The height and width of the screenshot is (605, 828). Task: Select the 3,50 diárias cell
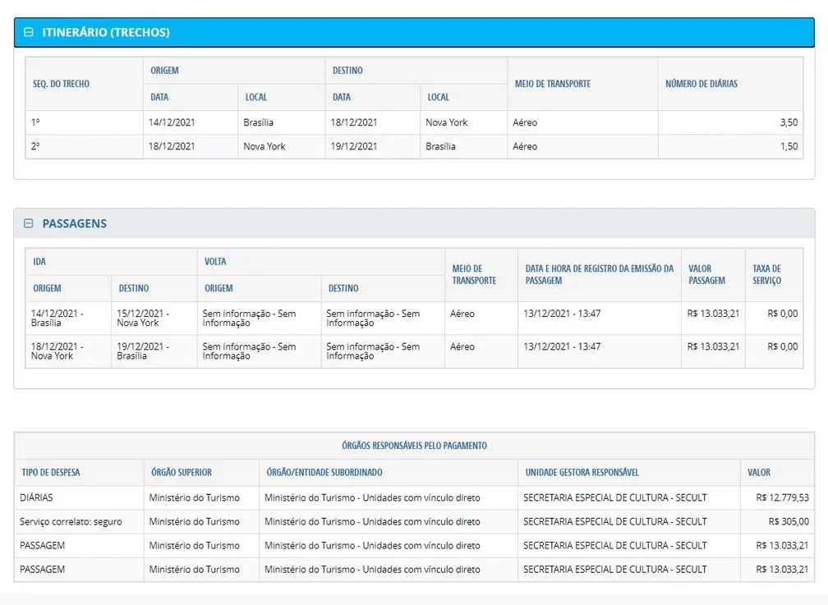pyautogui.click(x=788, y=122)
